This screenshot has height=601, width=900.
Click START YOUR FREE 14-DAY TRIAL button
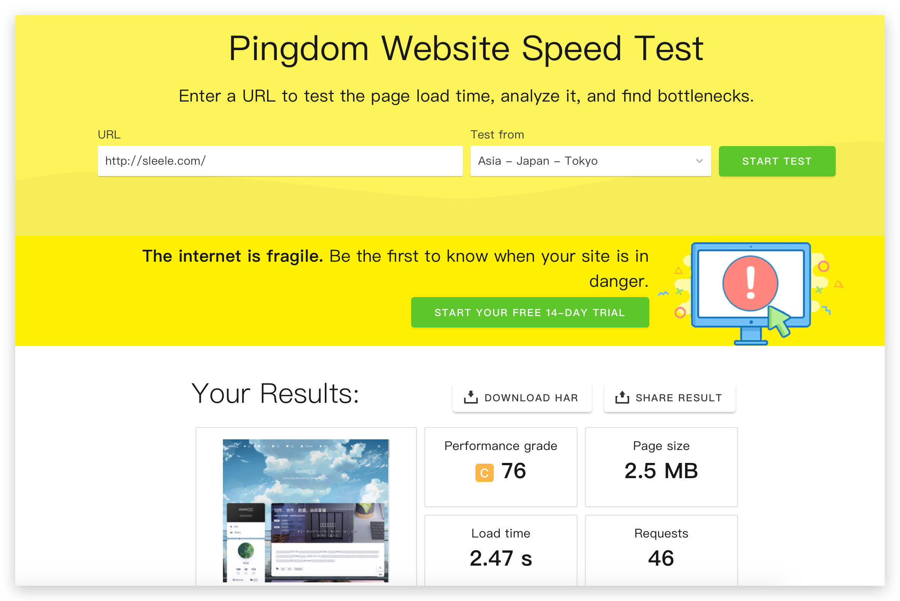530,312
